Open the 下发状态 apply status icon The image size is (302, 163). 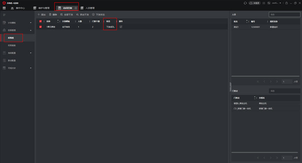pyautogui.click(x=93, y=14)
